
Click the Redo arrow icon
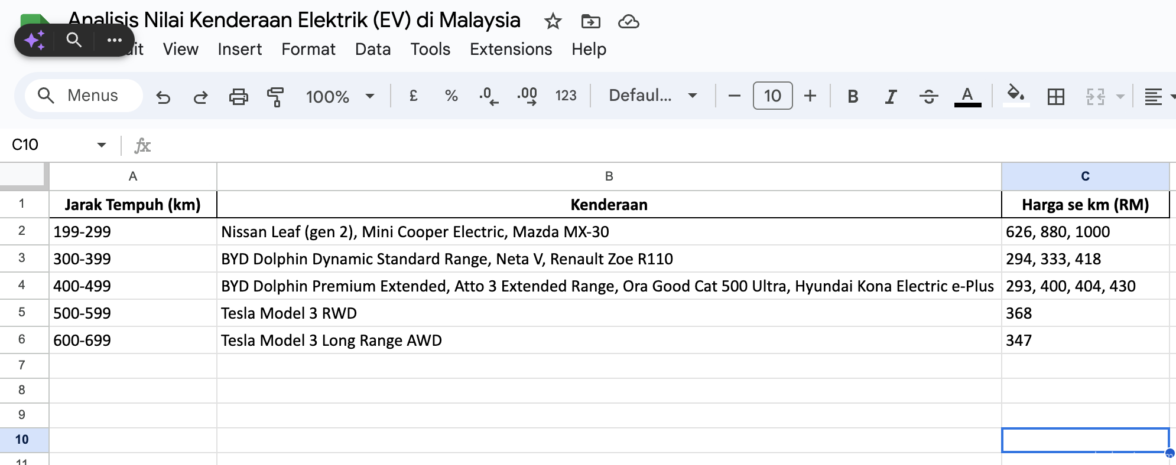click(x=200, y=96)
